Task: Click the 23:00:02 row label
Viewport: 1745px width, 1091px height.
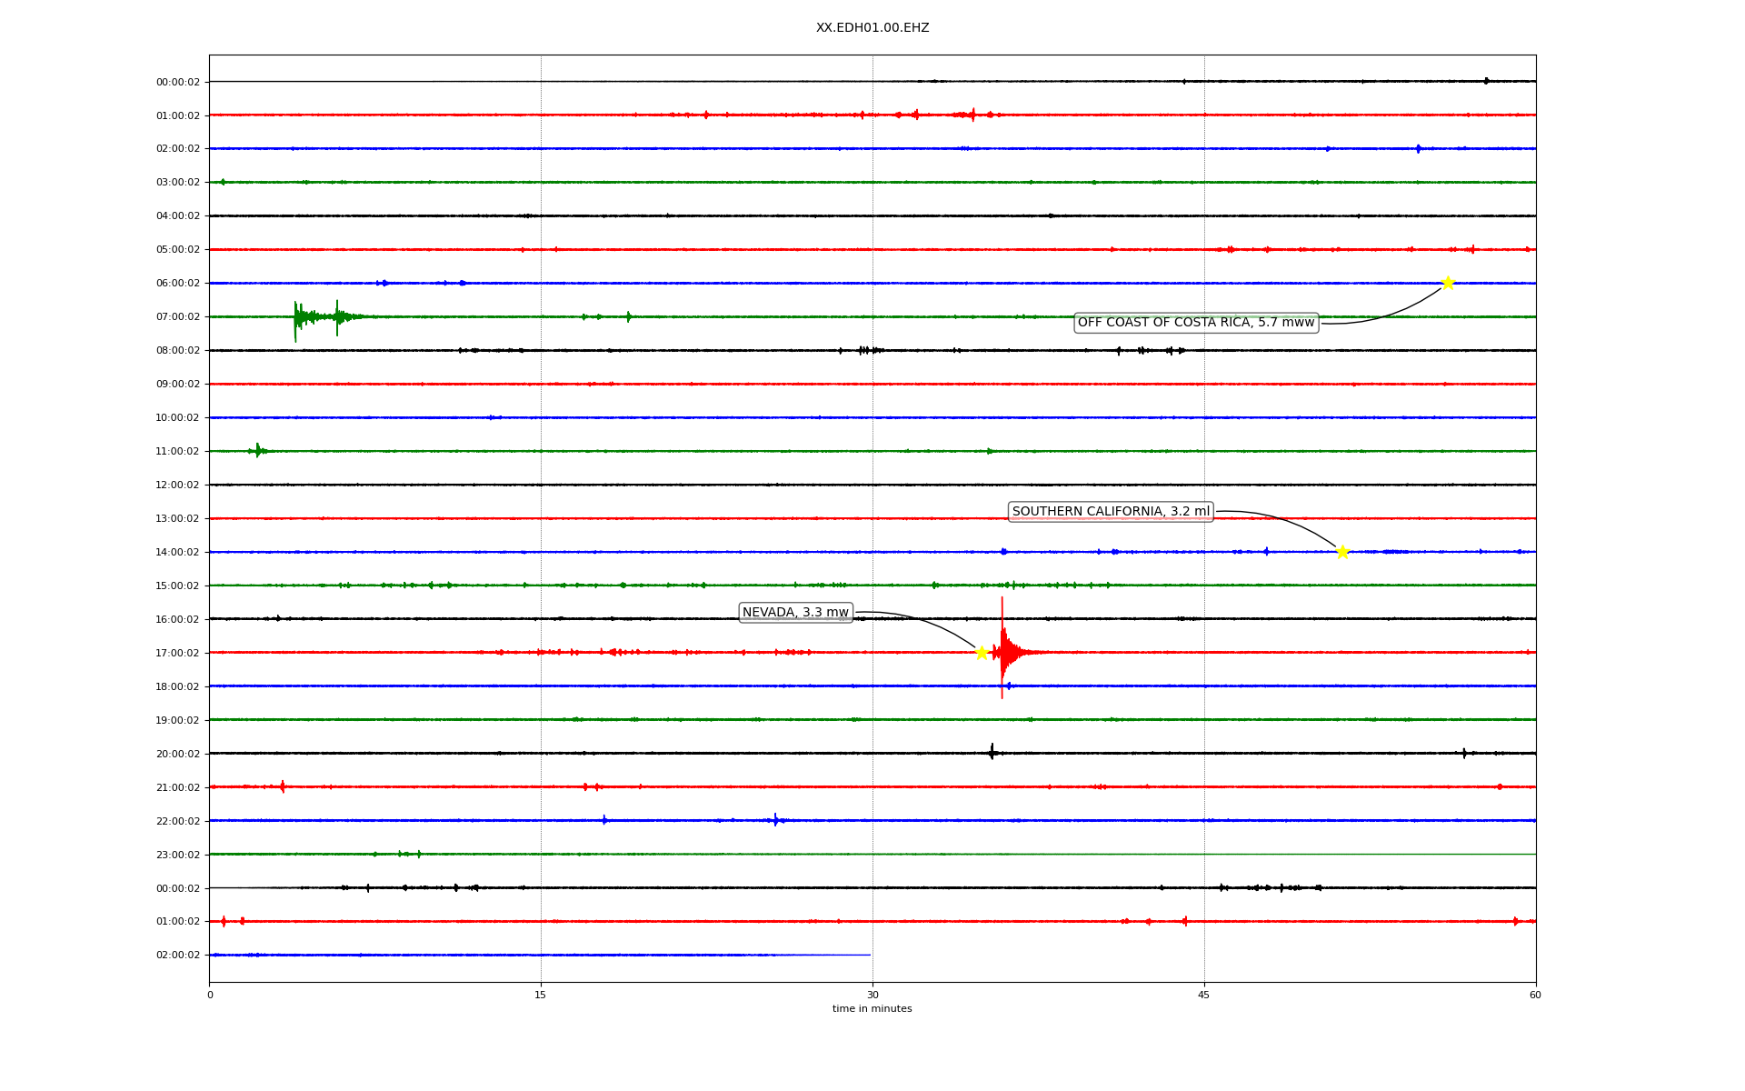Action: pyautogui.click(x=177, y=855)
